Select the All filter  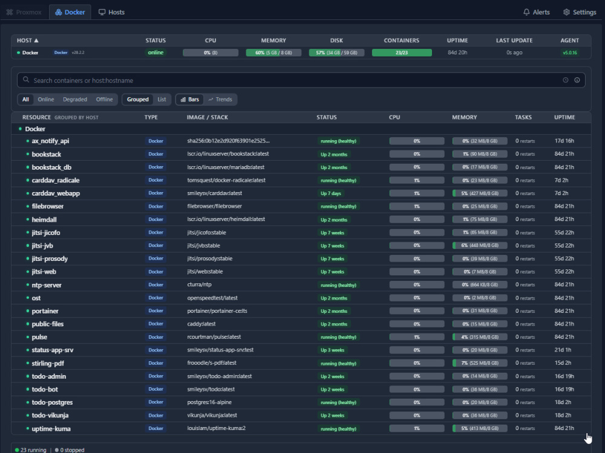[25, 100]
